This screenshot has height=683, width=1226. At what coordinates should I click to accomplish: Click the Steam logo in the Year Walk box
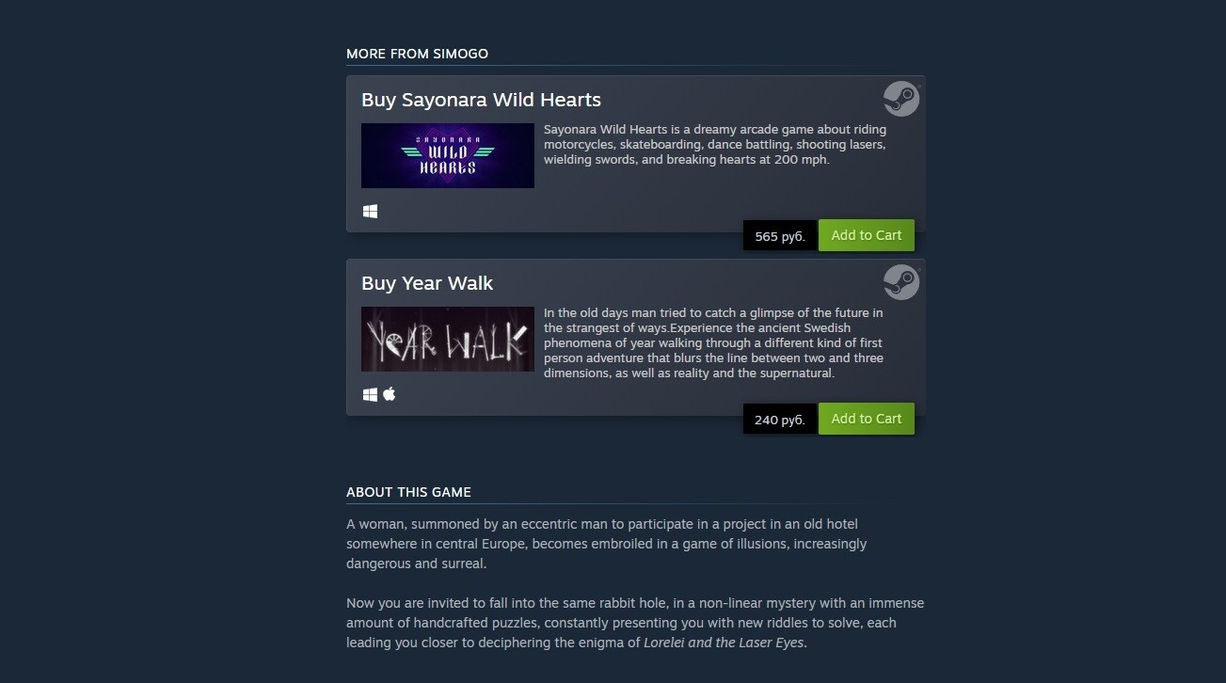click(900, 282)
